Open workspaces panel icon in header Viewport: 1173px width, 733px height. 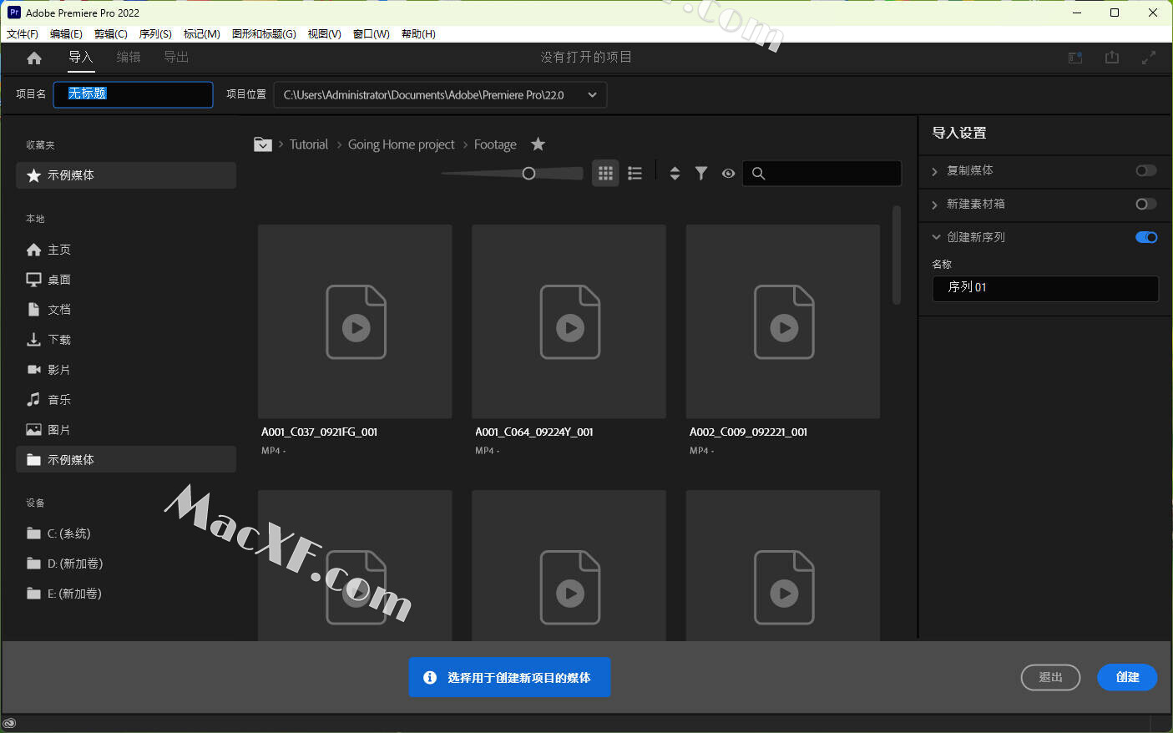pos(1075,58)
